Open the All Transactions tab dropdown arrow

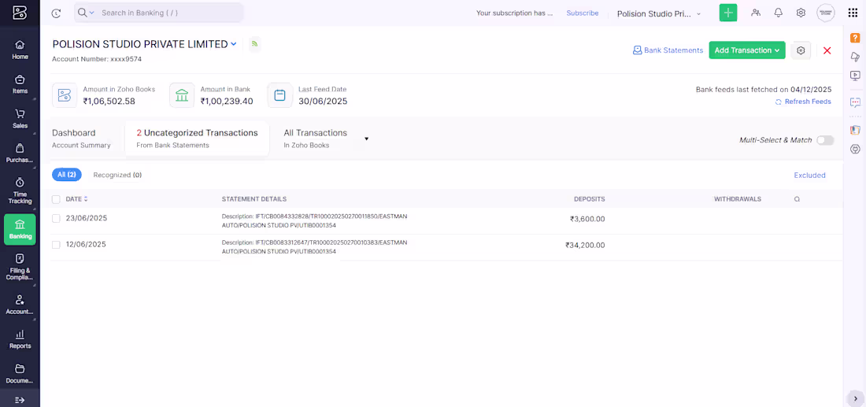(x=366, y=139)
